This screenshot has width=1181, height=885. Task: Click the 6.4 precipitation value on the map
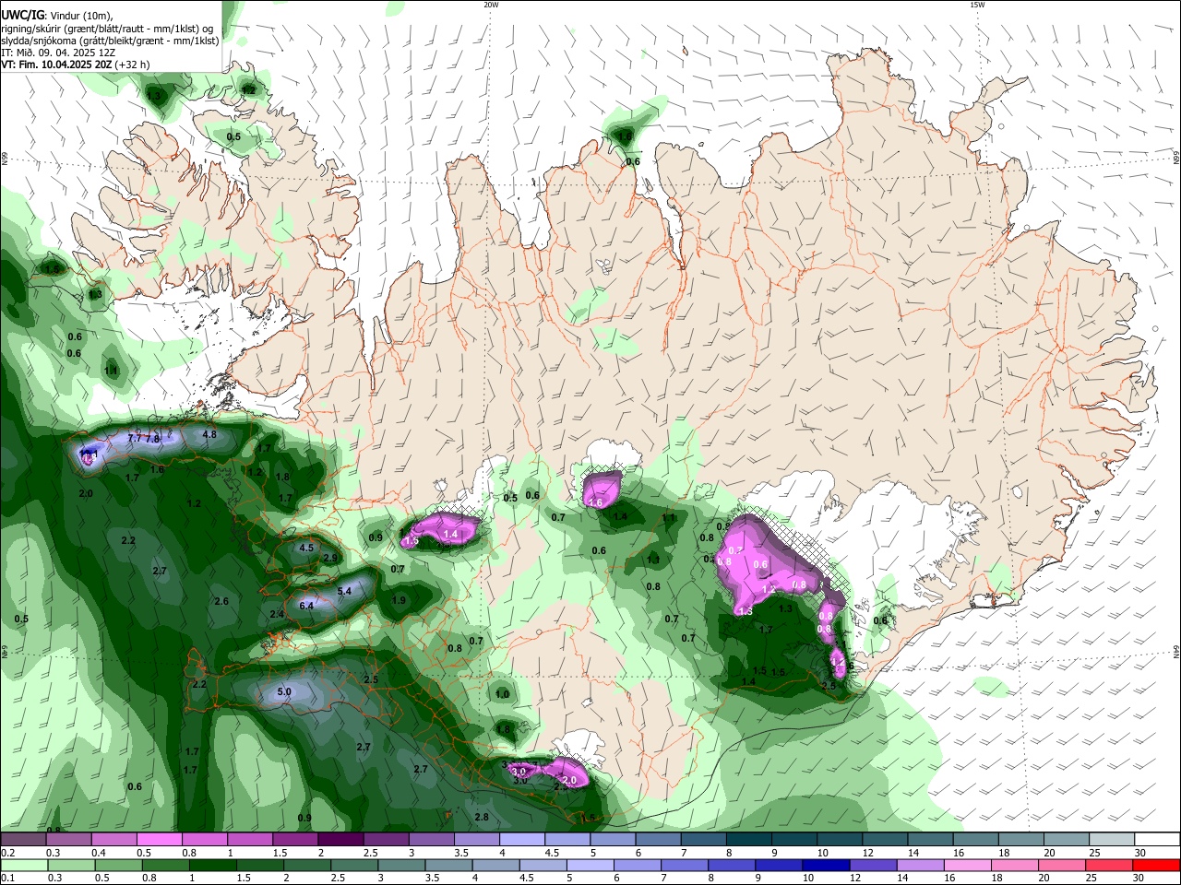click(x=306, y=606)
